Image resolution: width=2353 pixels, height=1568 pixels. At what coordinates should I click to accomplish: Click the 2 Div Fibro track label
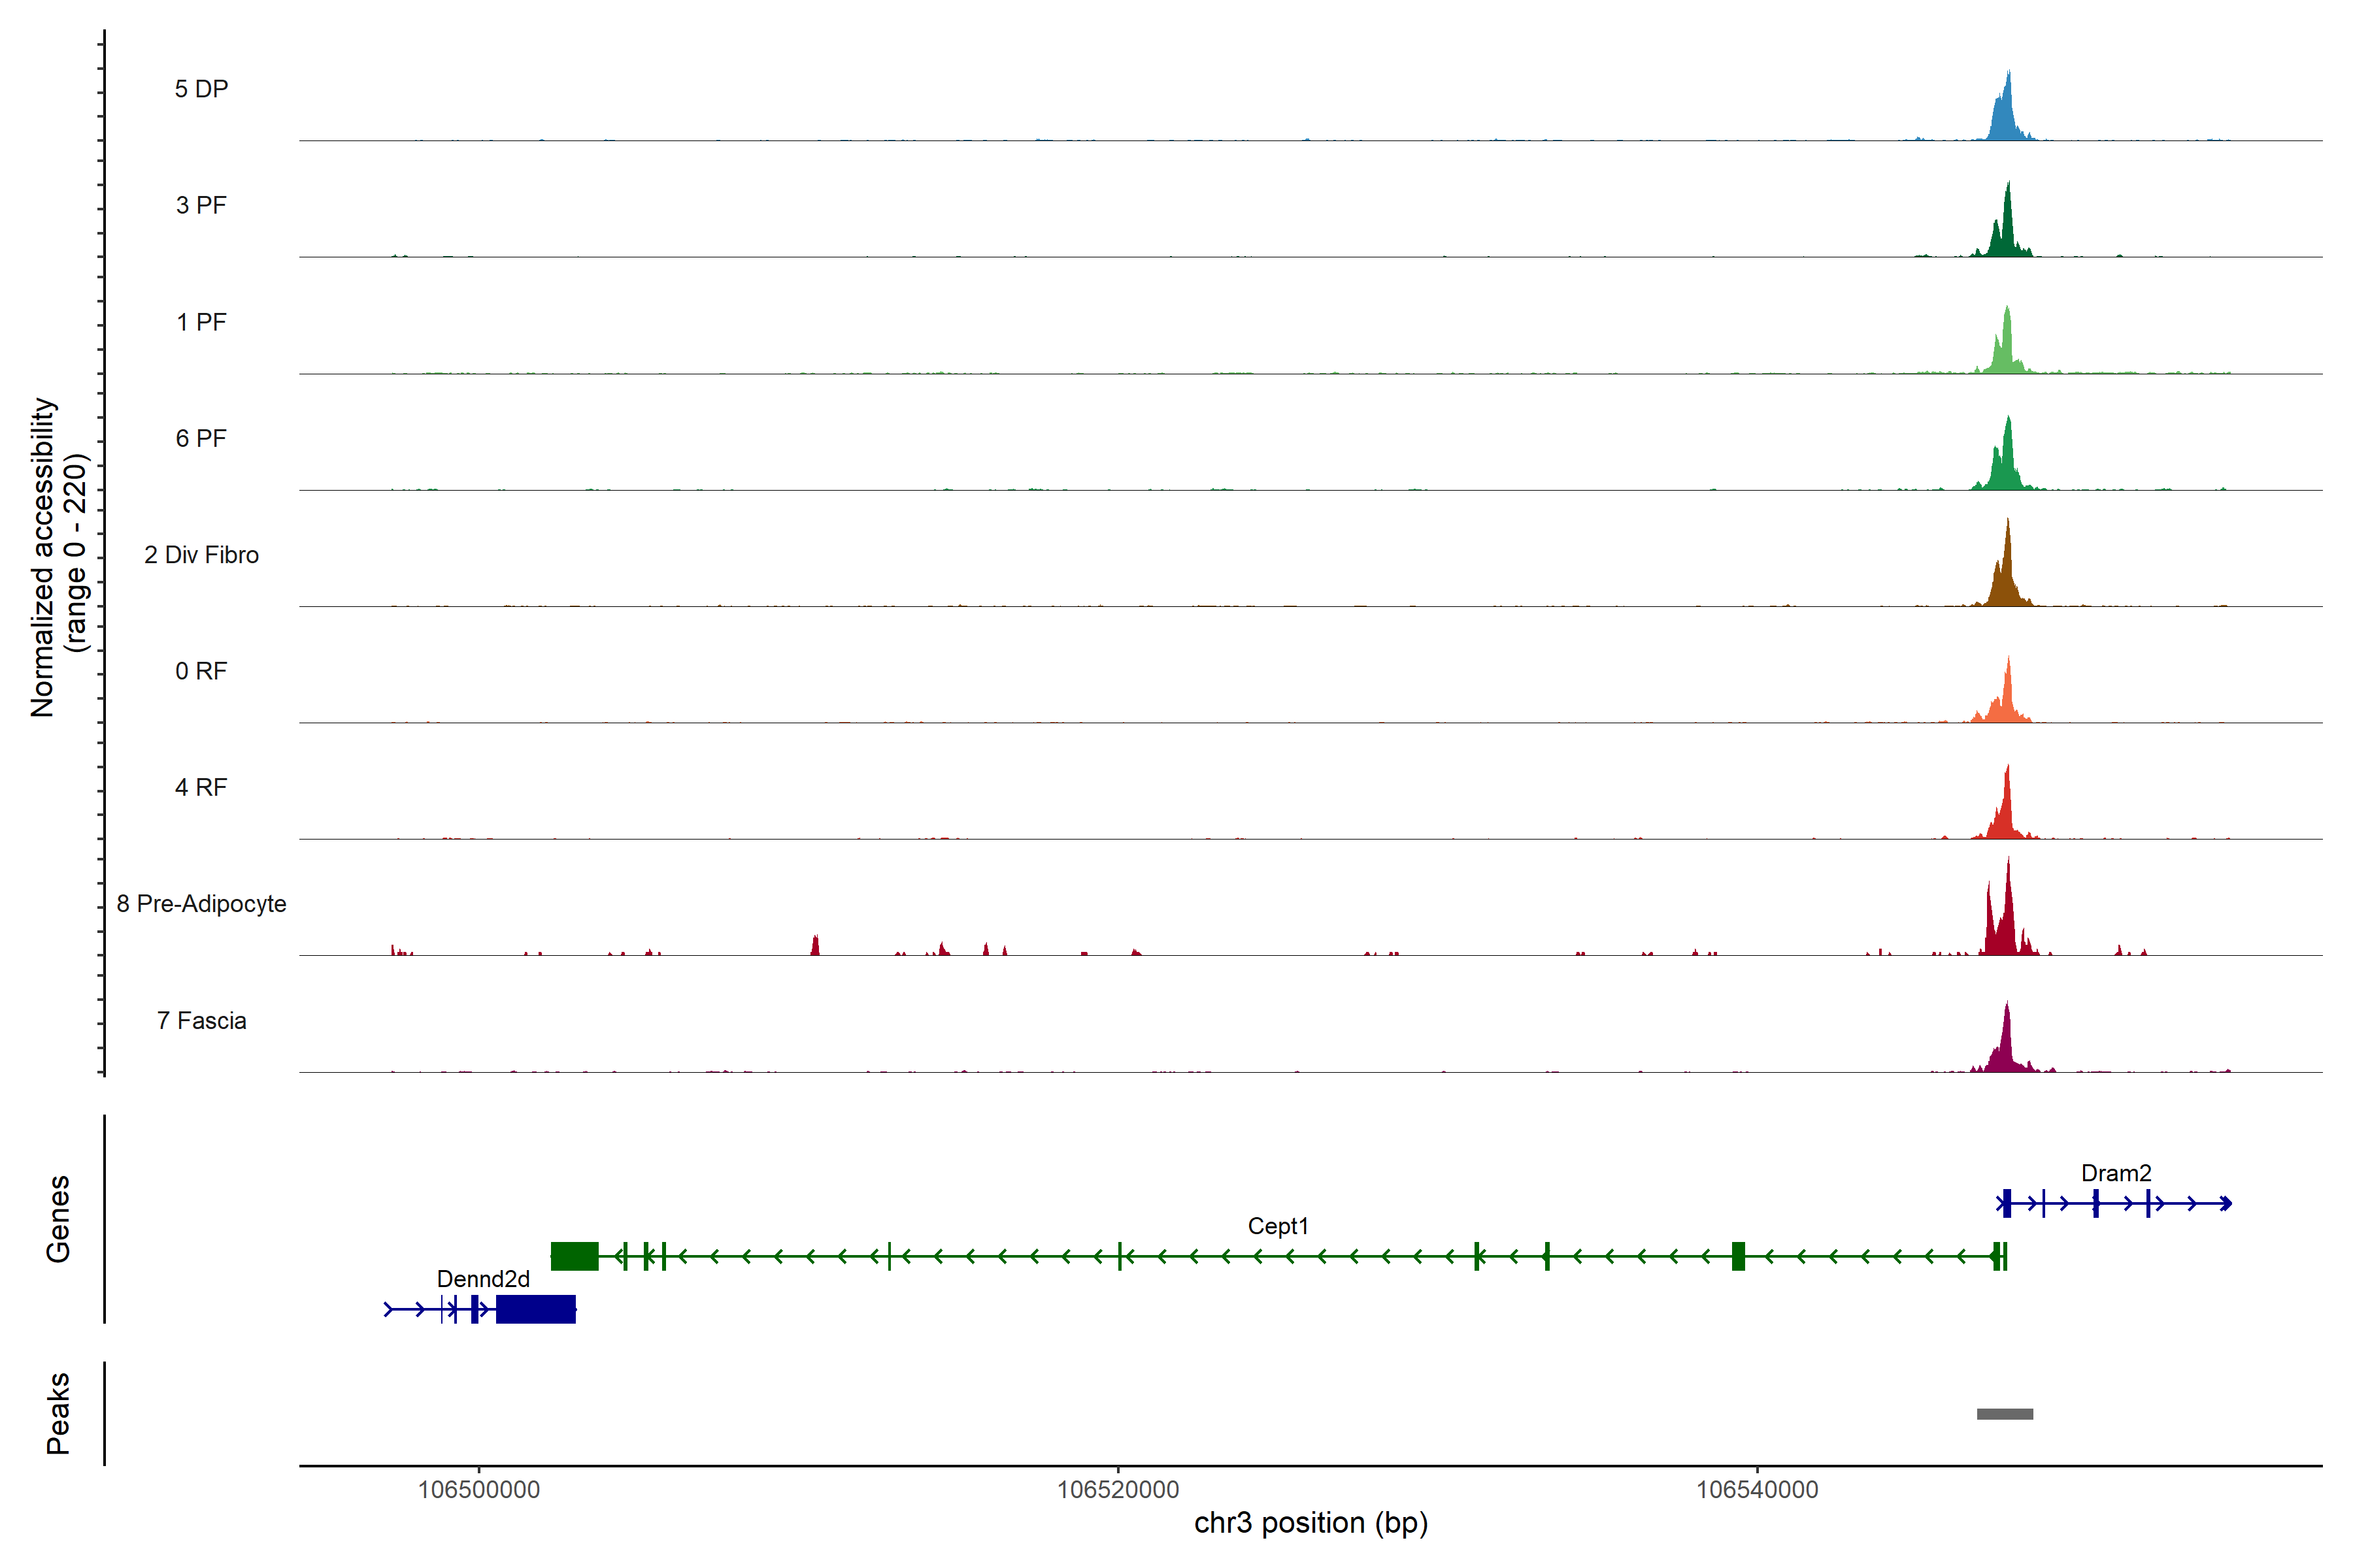pyautogui.click(x=201, y=555)
